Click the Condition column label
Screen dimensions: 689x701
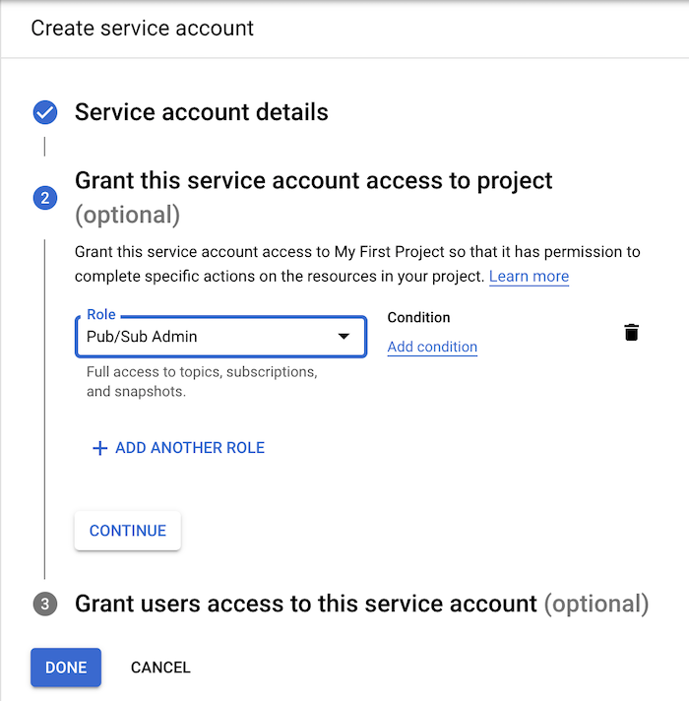pos(418,317)
